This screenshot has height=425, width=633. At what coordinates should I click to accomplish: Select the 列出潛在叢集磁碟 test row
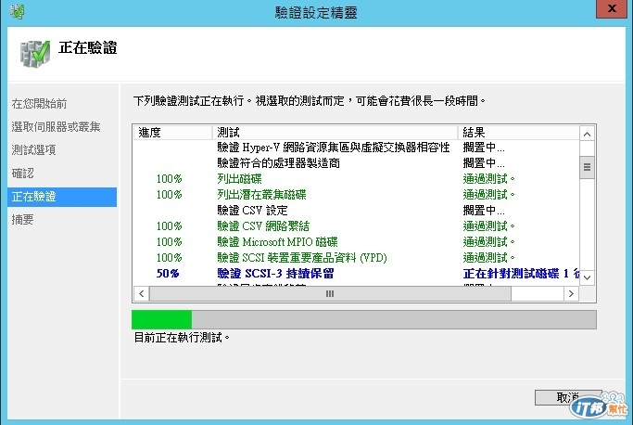(x=357, y=195)
